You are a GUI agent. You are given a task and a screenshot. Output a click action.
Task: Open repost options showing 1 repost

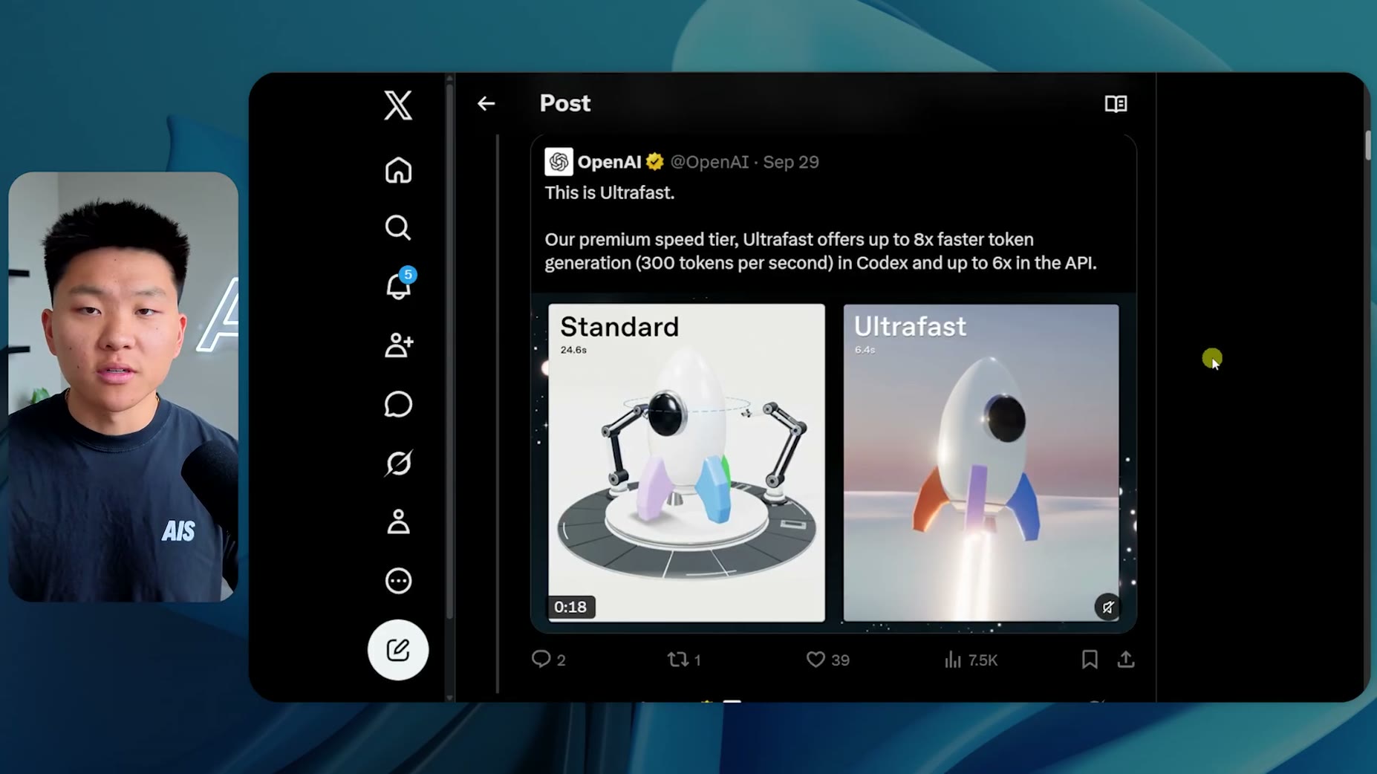(x=684, y=660)
